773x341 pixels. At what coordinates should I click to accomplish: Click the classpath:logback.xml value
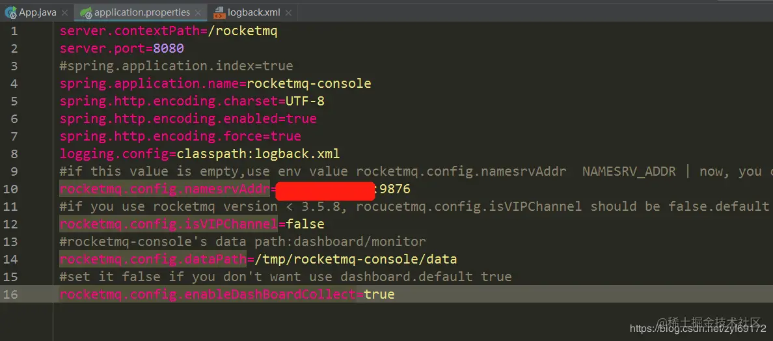(x=258, y=154)
